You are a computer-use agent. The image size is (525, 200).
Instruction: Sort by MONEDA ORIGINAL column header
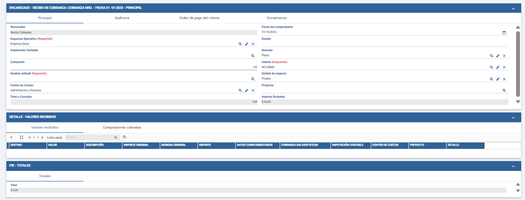tap(178, 145)
